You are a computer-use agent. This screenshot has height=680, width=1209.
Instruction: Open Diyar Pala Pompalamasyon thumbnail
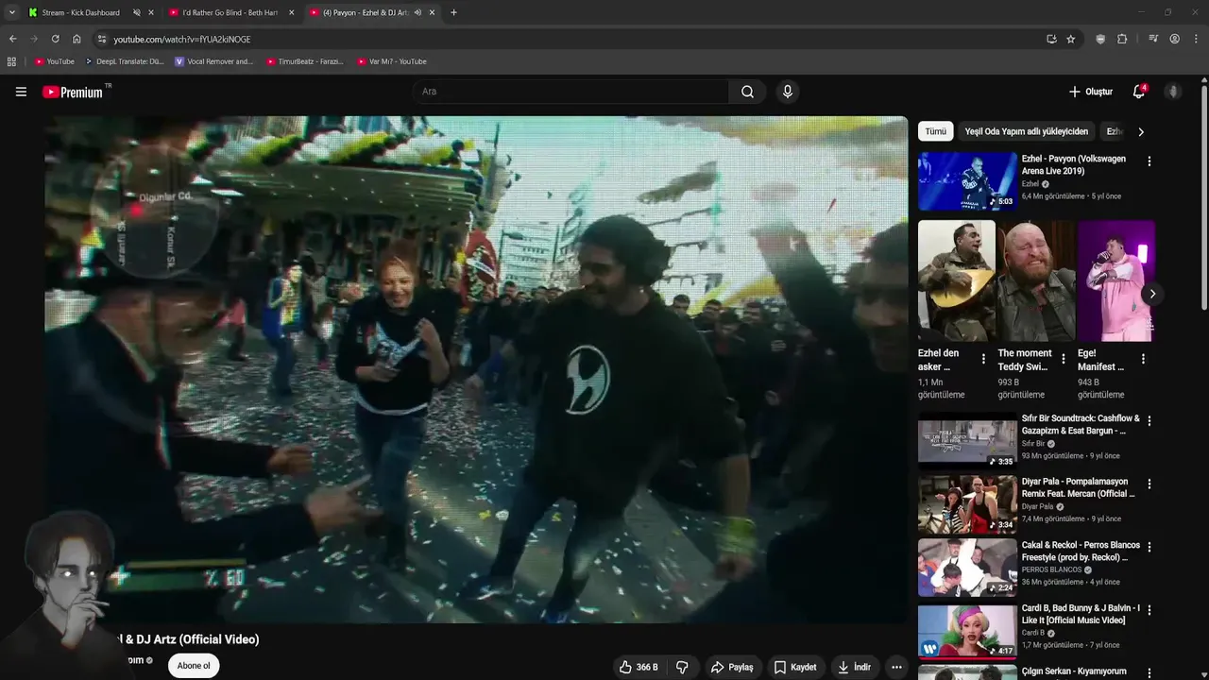pyautogui.click(x=967, y=503)
